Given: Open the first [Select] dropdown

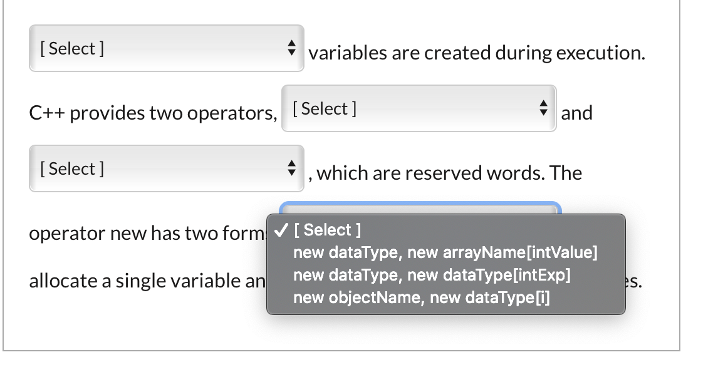Looking at the screenshot, I should [165, 48].
